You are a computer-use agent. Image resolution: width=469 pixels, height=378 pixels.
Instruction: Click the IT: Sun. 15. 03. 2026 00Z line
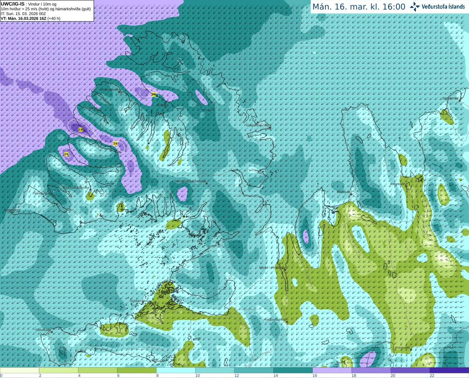click(x=23, y=14)
